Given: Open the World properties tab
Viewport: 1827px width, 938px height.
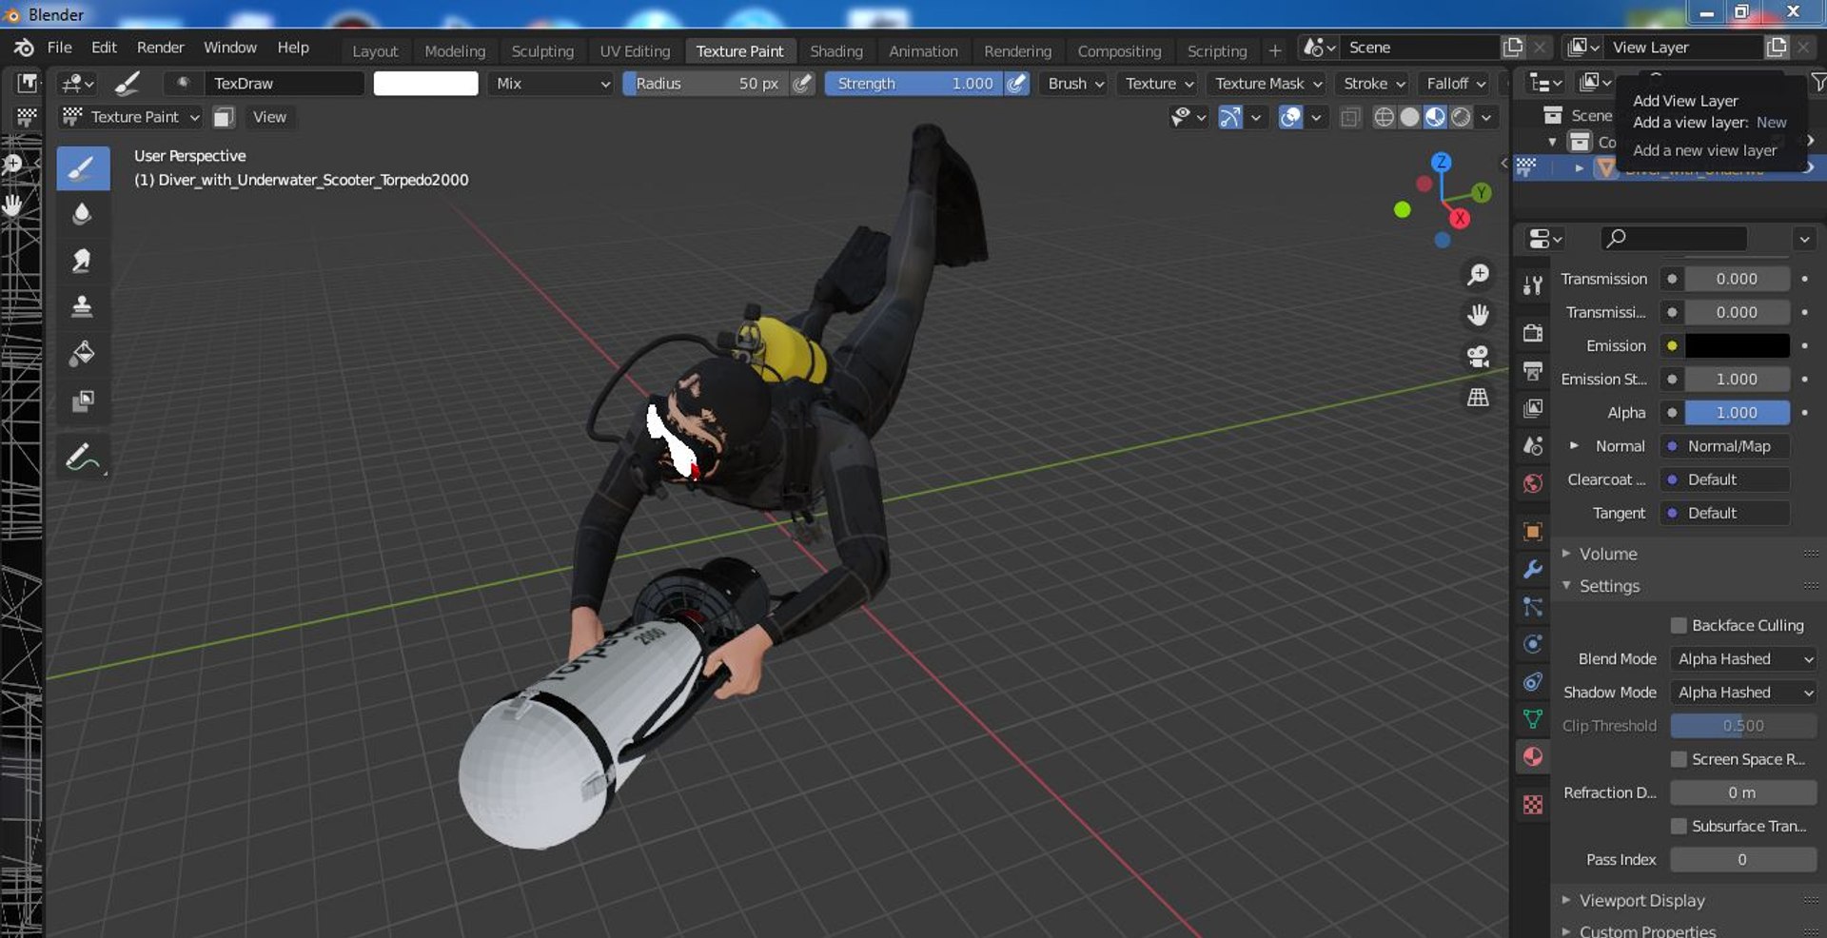Looking at the screenshot, I should pos(1532,483).
